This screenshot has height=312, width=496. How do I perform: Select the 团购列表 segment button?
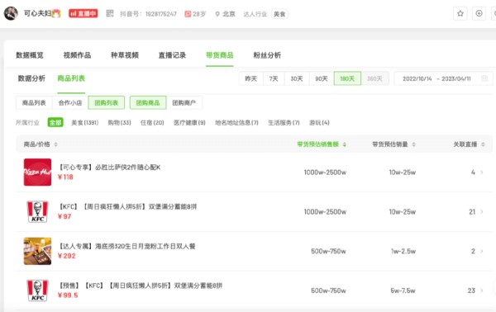coord(107,102)
